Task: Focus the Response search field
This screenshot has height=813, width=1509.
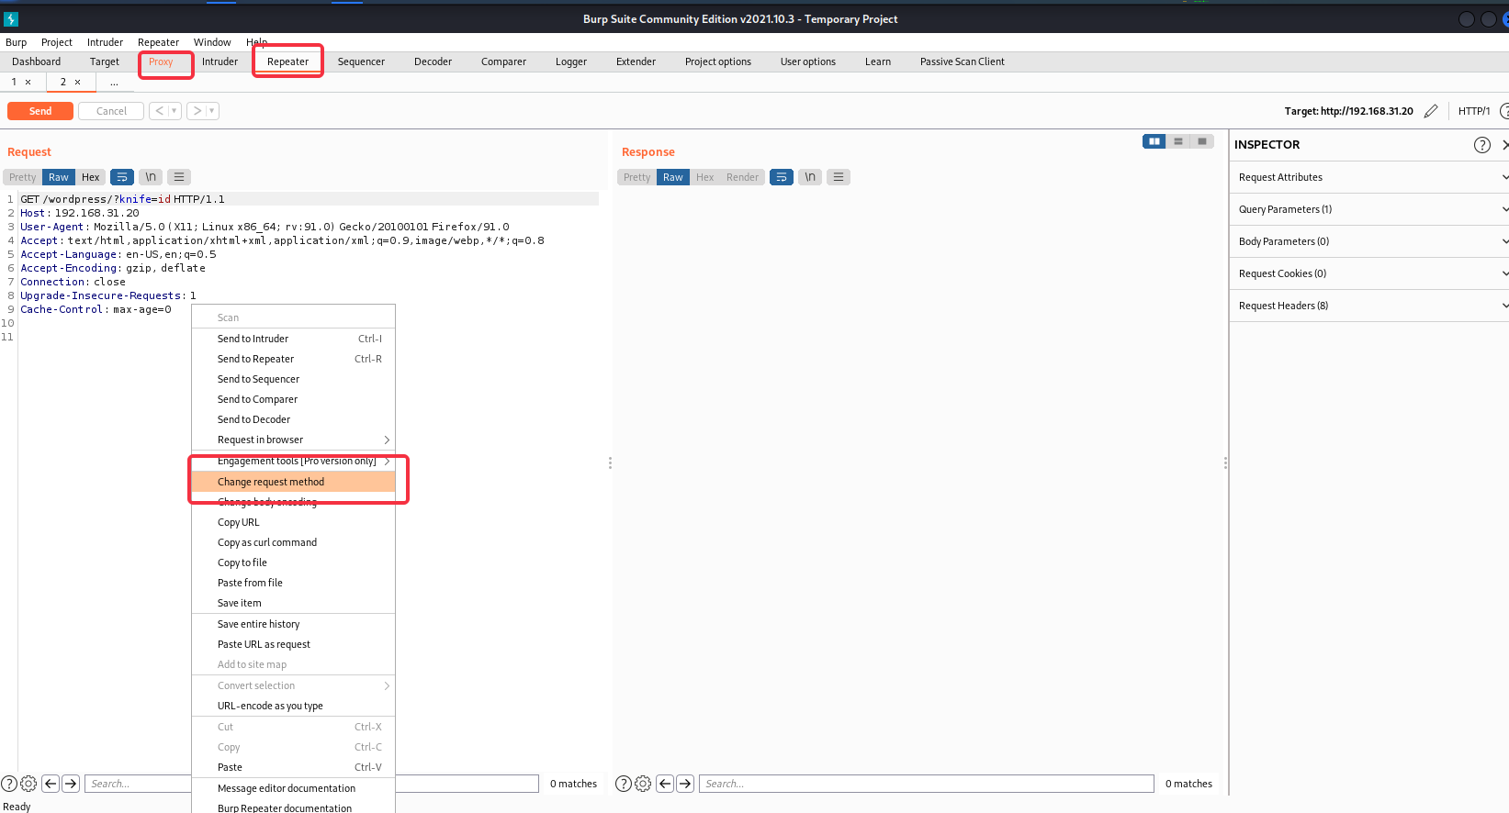Action: pyautogui.click(x=927, y=784)
